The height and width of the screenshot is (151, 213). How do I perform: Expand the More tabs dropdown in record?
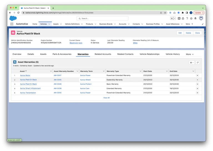(x=190, y=54)
